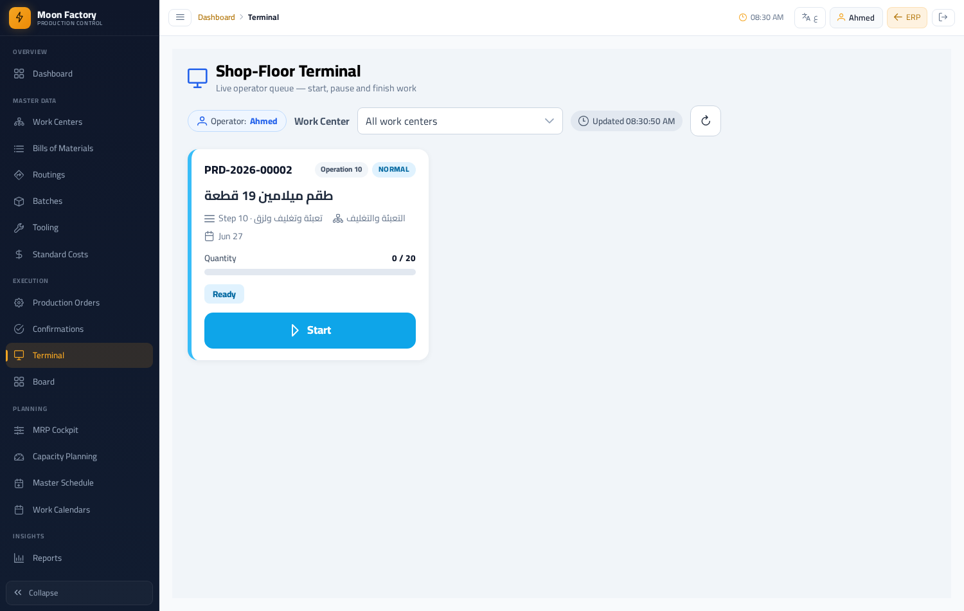
Task: Open Standard Costs via the dollar icon
Action: click(x=19, y=255)
